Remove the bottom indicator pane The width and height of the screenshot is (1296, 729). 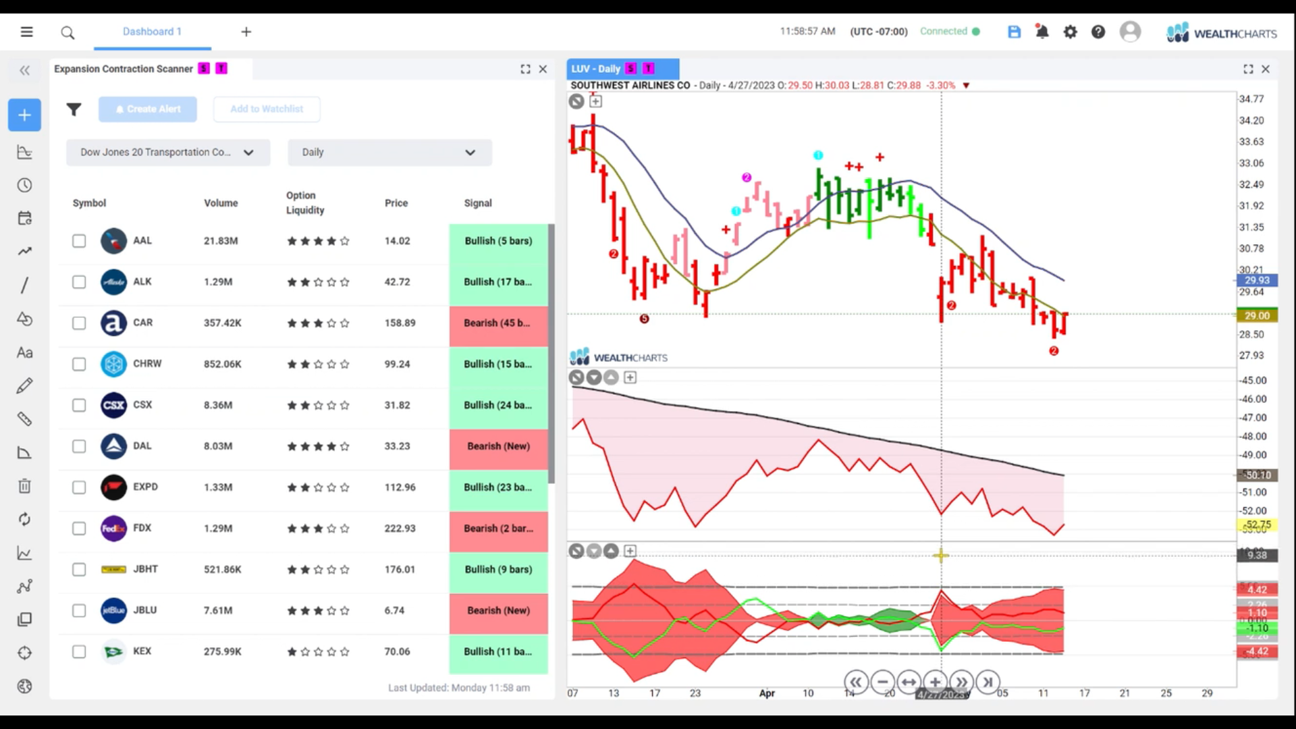point(576,551)
